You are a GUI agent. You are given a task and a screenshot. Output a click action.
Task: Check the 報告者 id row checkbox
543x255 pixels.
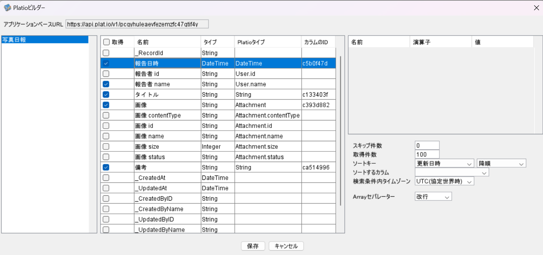[x=106, y=74]
